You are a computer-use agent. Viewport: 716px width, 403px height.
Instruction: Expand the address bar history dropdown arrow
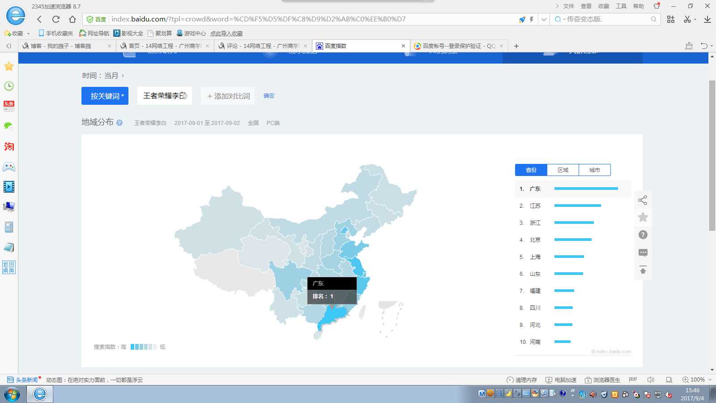pyautogui.click(x=543, y=19)
